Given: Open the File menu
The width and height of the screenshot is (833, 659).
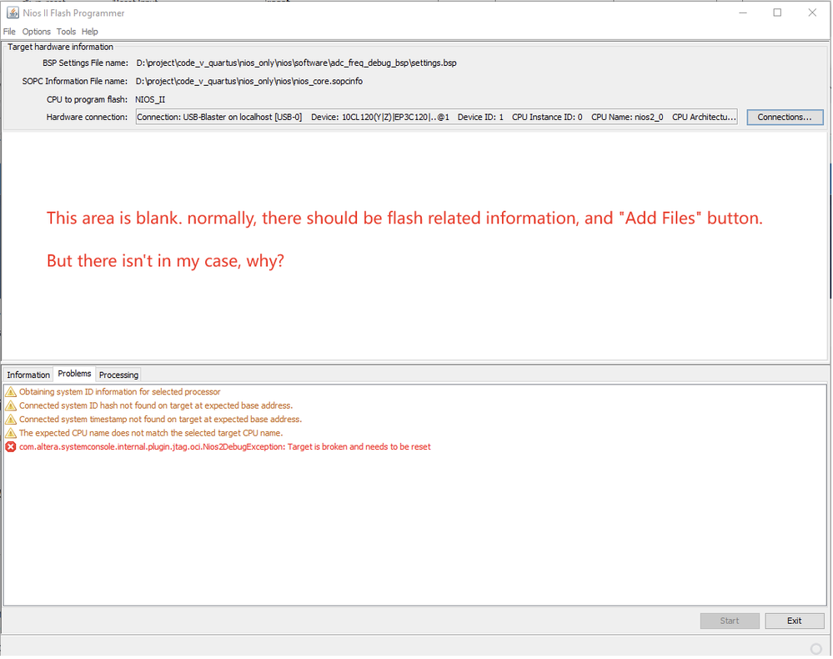Looking at the screenshot, I should (10, 32).
